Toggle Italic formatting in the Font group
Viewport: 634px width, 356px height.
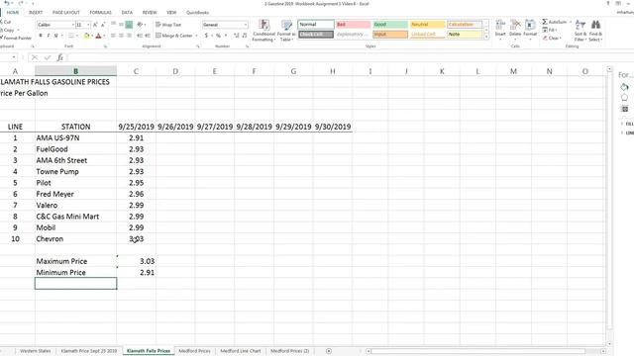point(49,36)
